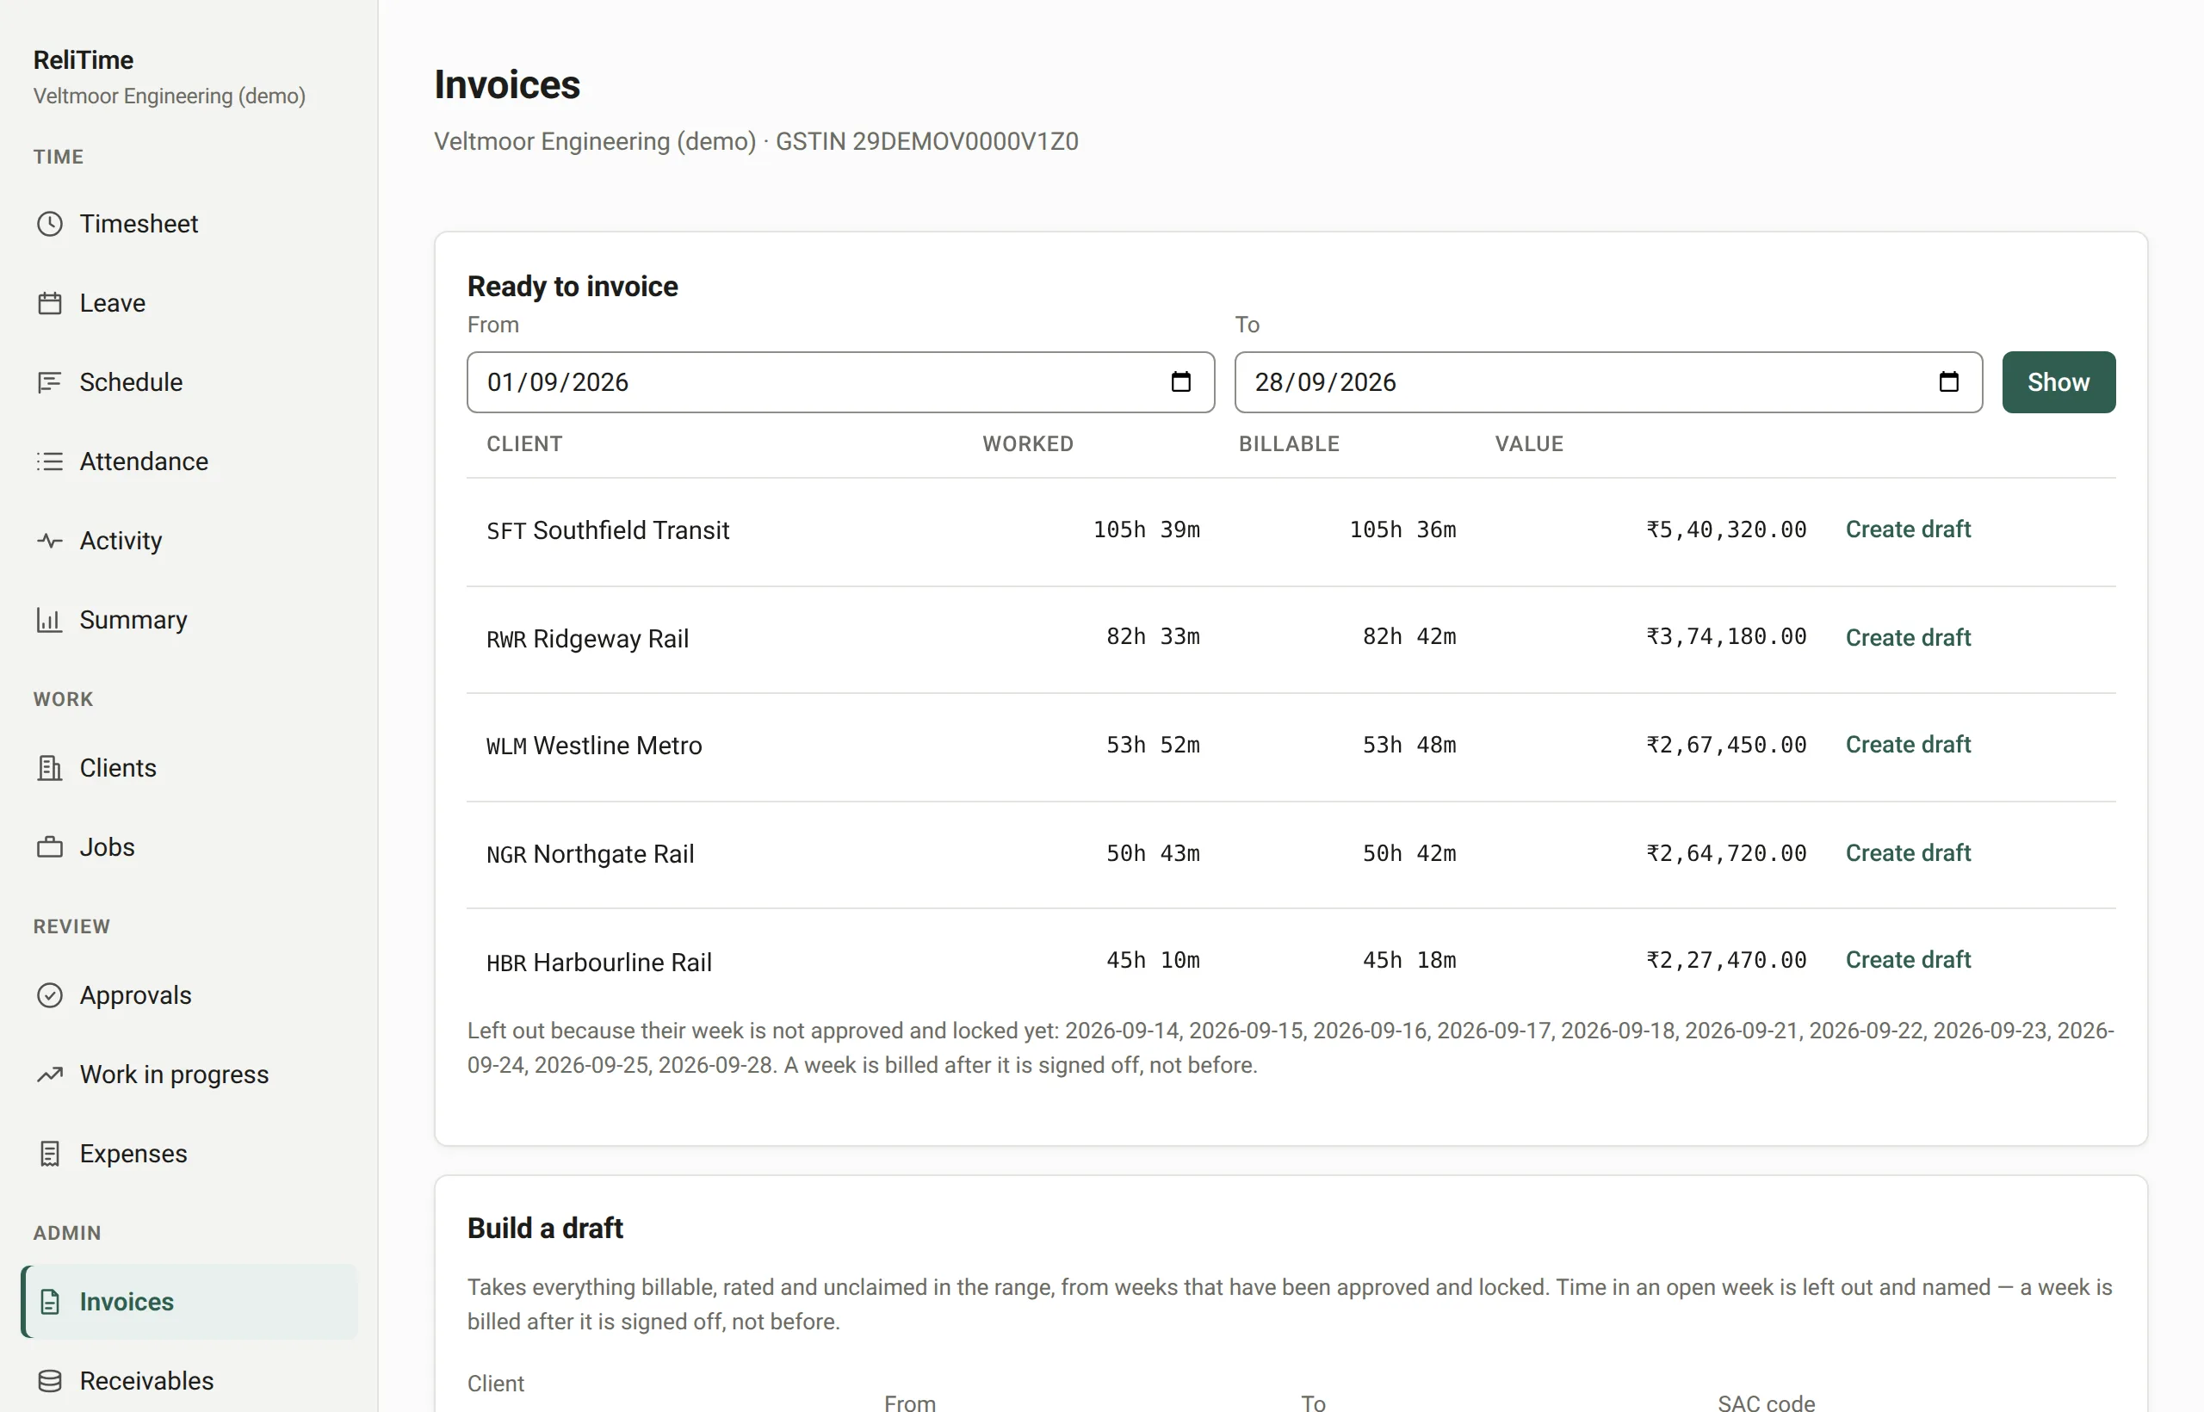
Task: Open calendar picker for From date
Action: 1181,382
